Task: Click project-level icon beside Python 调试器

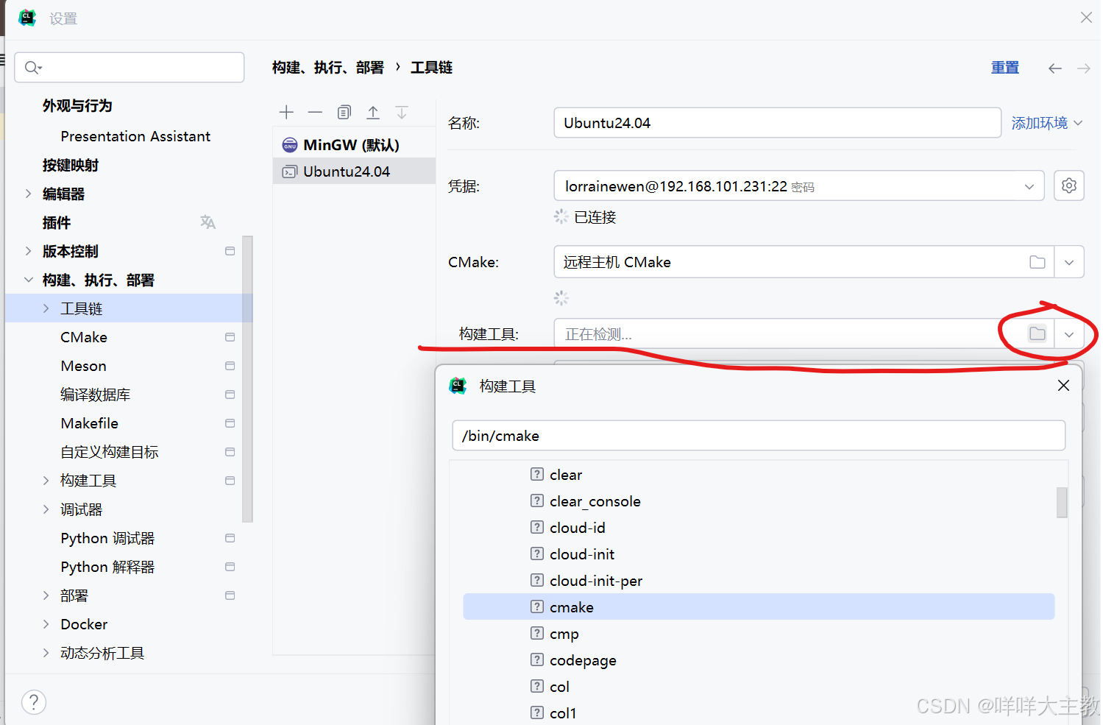Action: tap(230, 538)
